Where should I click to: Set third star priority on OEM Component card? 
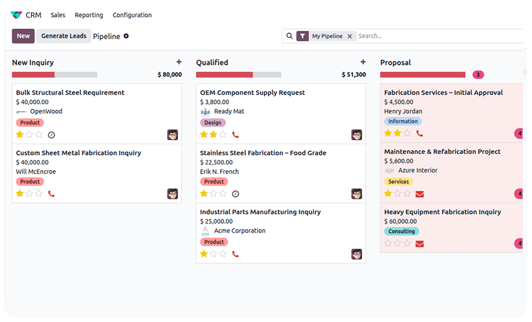(x=223, y=135)
